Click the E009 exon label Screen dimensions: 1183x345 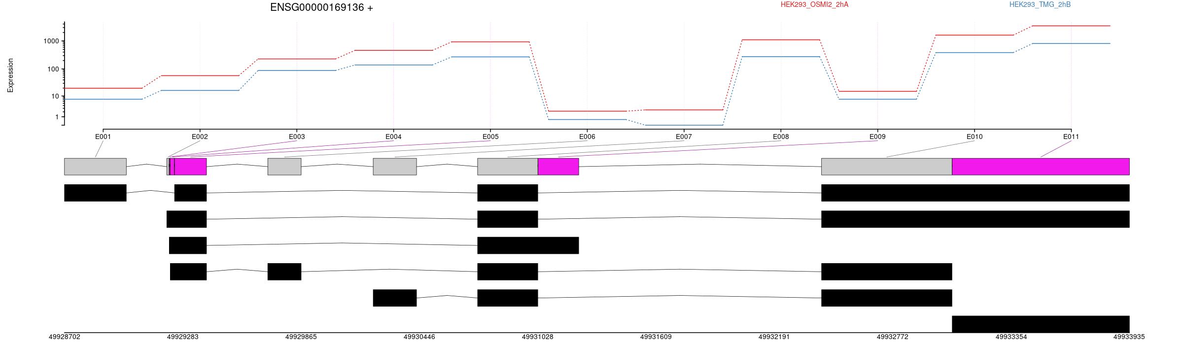click(x=877, y=137)
